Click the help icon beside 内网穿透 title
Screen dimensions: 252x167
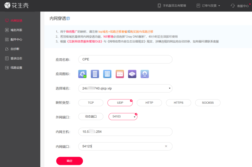tap(68, 18)
